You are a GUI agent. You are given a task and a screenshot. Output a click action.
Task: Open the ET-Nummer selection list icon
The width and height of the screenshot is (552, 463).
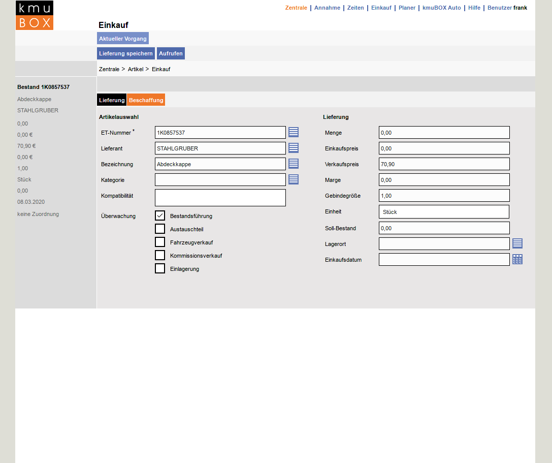coord(294,132)
